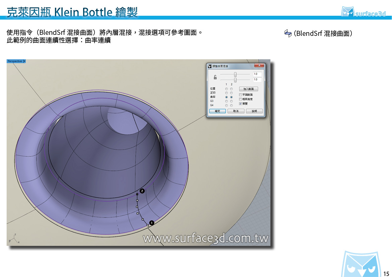
Task: Open help with 說明 button
Action: [x=254, y=111]
